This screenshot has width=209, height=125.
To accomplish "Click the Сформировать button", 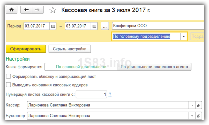I will click(x=26, y=49).
